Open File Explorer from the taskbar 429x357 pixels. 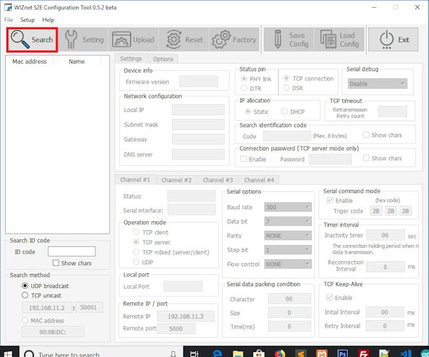tap(238, 354)
